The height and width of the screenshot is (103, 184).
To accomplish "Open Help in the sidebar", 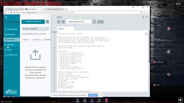I will [8, 50].
